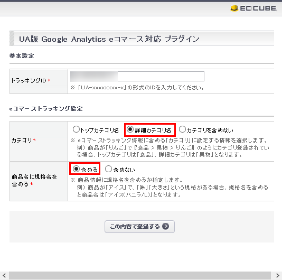Select トップカテゴリ名 radio button
The width and height of the screenshot is (282, 280).
pyautogui.click(x=76, y=129)
